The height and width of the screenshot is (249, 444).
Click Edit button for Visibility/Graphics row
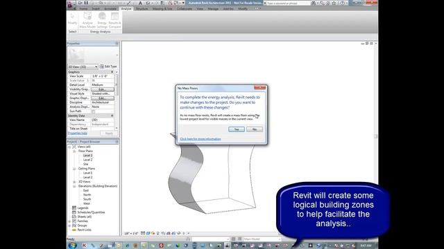click(103, 89)
